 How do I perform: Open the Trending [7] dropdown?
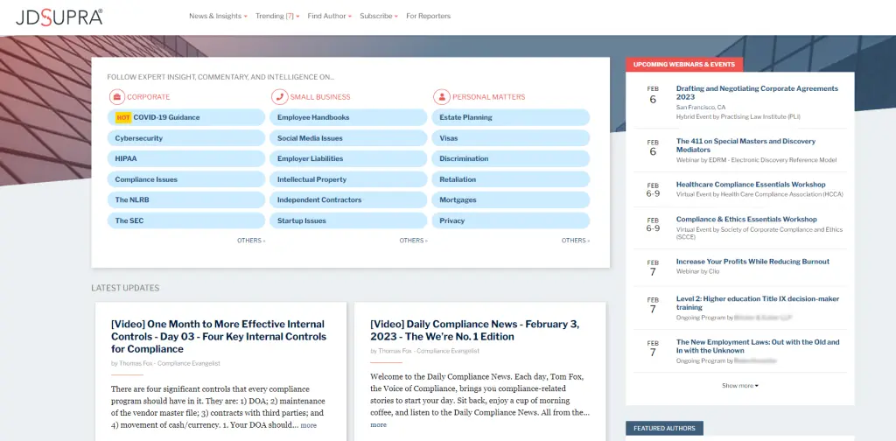277,16
